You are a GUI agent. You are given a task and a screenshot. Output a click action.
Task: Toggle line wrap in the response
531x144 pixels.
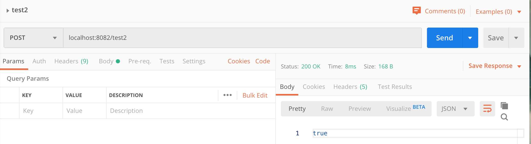(x=487, y=109)
